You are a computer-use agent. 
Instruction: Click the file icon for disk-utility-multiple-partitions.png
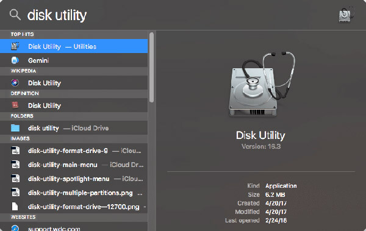click(x=15, y=193)
